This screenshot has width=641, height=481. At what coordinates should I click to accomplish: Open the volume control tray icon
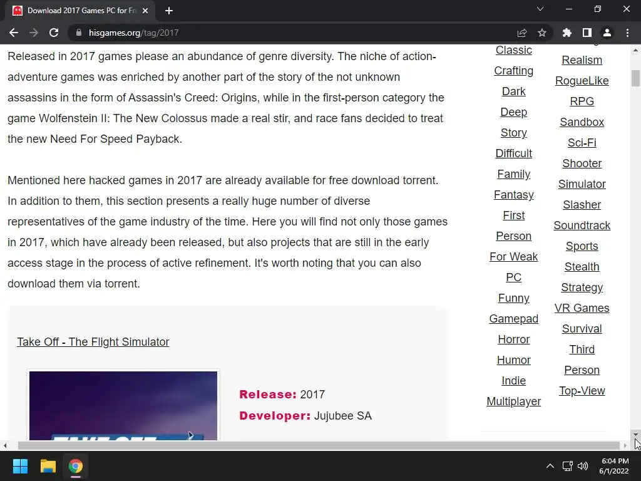pyautogui.click(x=583, y=466)
